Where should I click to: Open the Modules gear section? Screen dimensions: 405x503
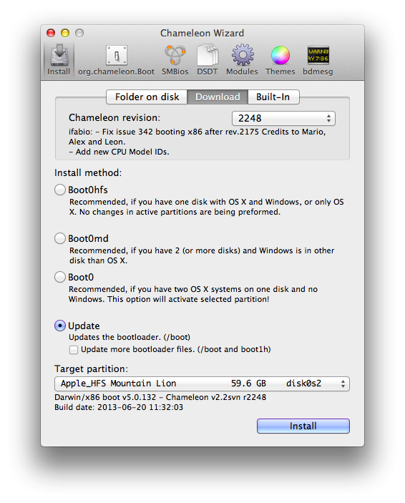[242, 60]
